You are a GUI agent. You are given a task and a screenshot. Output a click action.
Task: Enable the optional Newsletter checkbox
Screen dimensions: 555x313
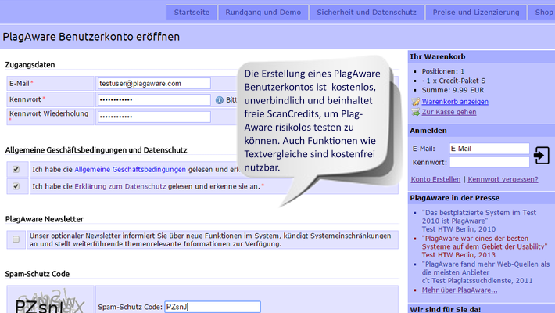(16, 239)
